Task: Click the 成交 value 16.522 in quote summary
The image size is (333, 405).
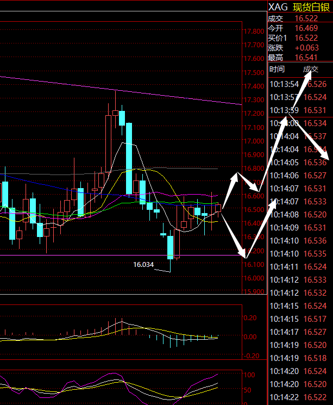Action: pos(306,18)
